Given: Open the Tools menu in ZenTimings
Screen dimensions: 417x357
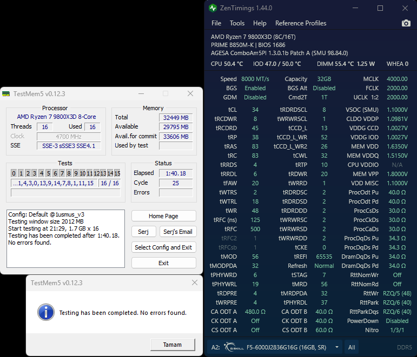Looking at the screenshot, I should 237,23.
